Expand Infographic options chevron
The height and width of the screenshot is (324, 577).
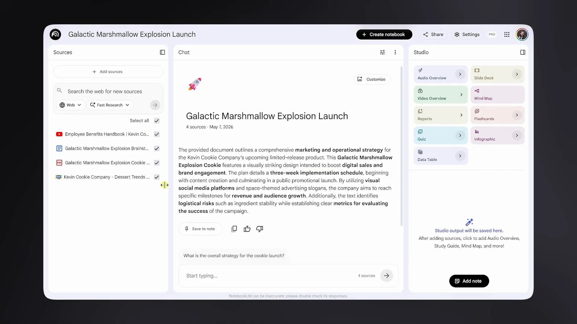click(x=517, y=136)
